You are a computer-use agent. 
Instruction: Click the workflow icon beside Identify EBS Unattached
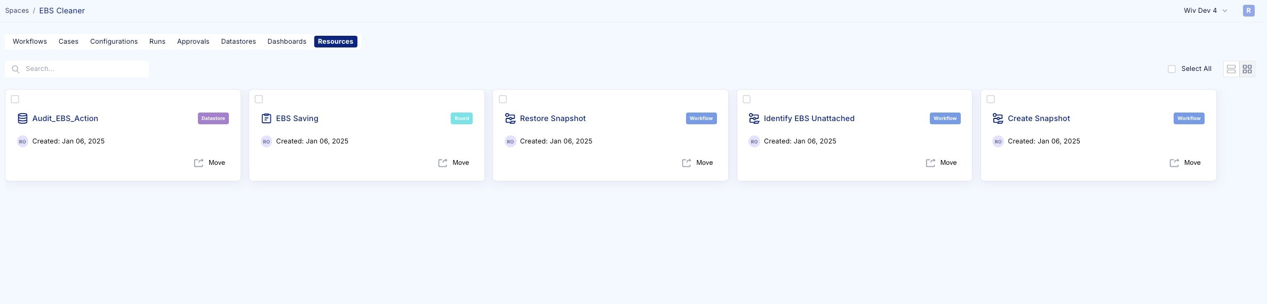[754, 118]
